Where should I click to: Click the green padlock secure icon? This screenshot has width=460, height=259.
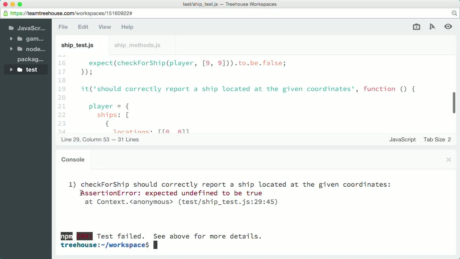coord(5,13)
